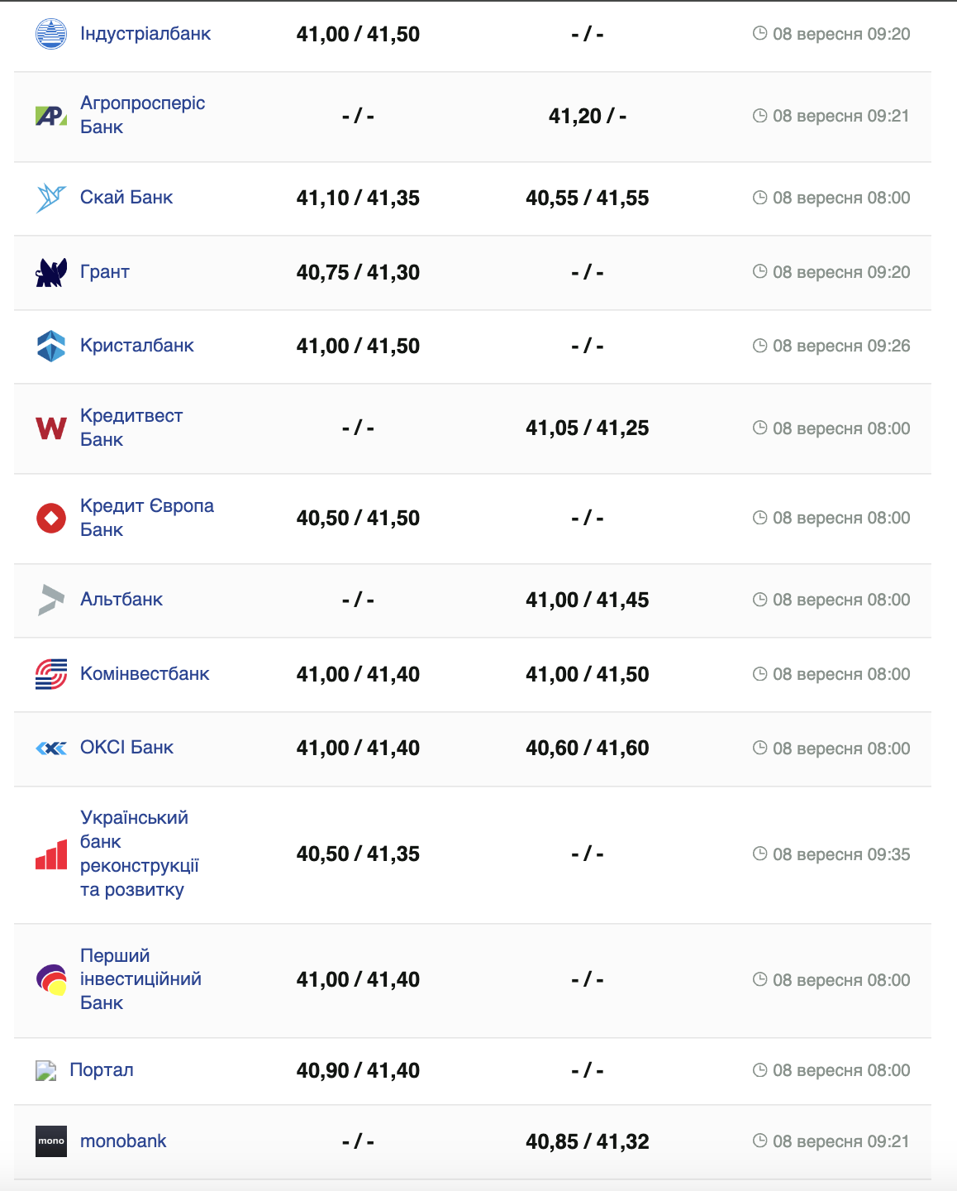Click the Агропросперіс Банк logo icon
The height and width of the screenshot is (1191, 957).
pos(51,116)
